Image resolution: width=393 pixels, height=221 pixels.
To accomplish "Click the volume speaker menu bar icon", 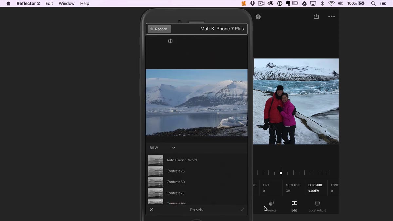I will (341, 3).
